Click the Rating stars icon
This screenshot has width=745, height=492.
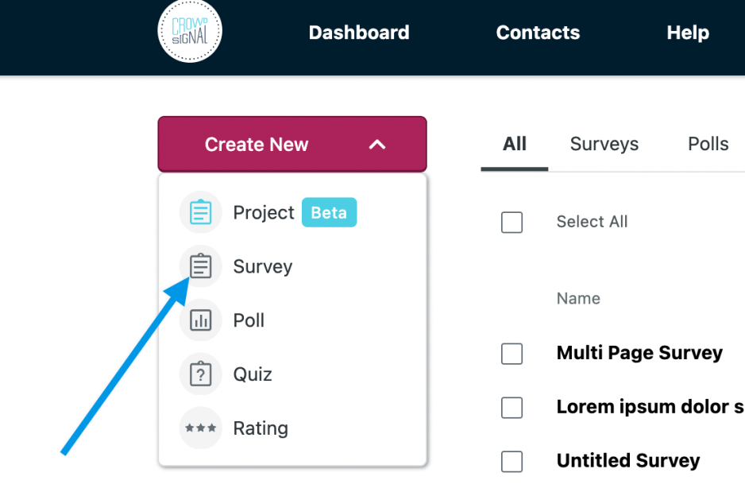(201, 428)
